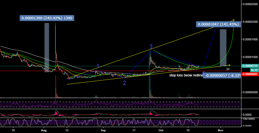This screenshot has height=133, width=259.
Task: Click the current price tag 0.00000739
Action: [x=250, y=66]
